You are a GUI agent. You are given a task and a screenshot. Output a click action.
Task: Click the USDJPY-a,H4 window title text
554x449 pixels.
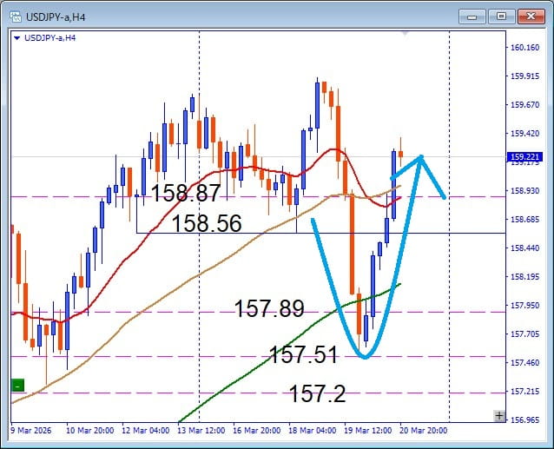[x=56, y=17]
